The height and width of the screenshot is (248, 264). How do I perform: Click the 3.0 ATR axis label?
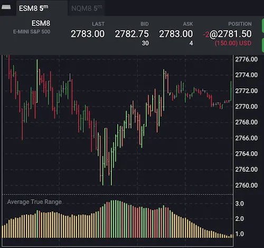(x=240, y=204)
